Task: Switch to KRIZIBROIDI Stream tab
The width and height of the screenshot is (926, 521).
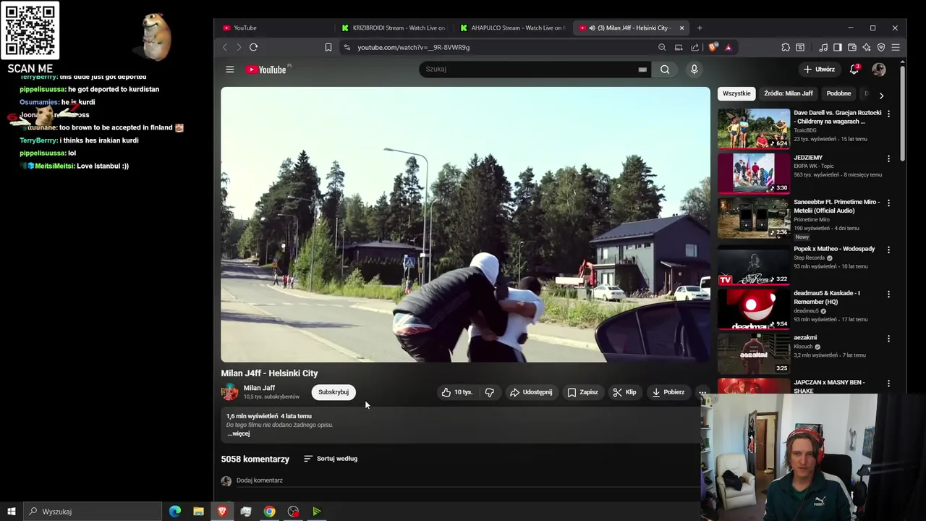Action: click(x=395, y=27)
